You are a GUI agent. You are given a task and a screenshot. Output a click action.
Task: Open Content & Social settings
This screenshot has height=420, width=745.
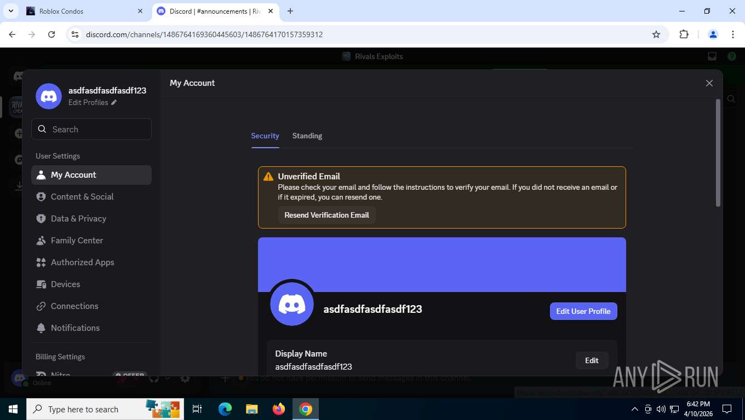coord(91,197)
